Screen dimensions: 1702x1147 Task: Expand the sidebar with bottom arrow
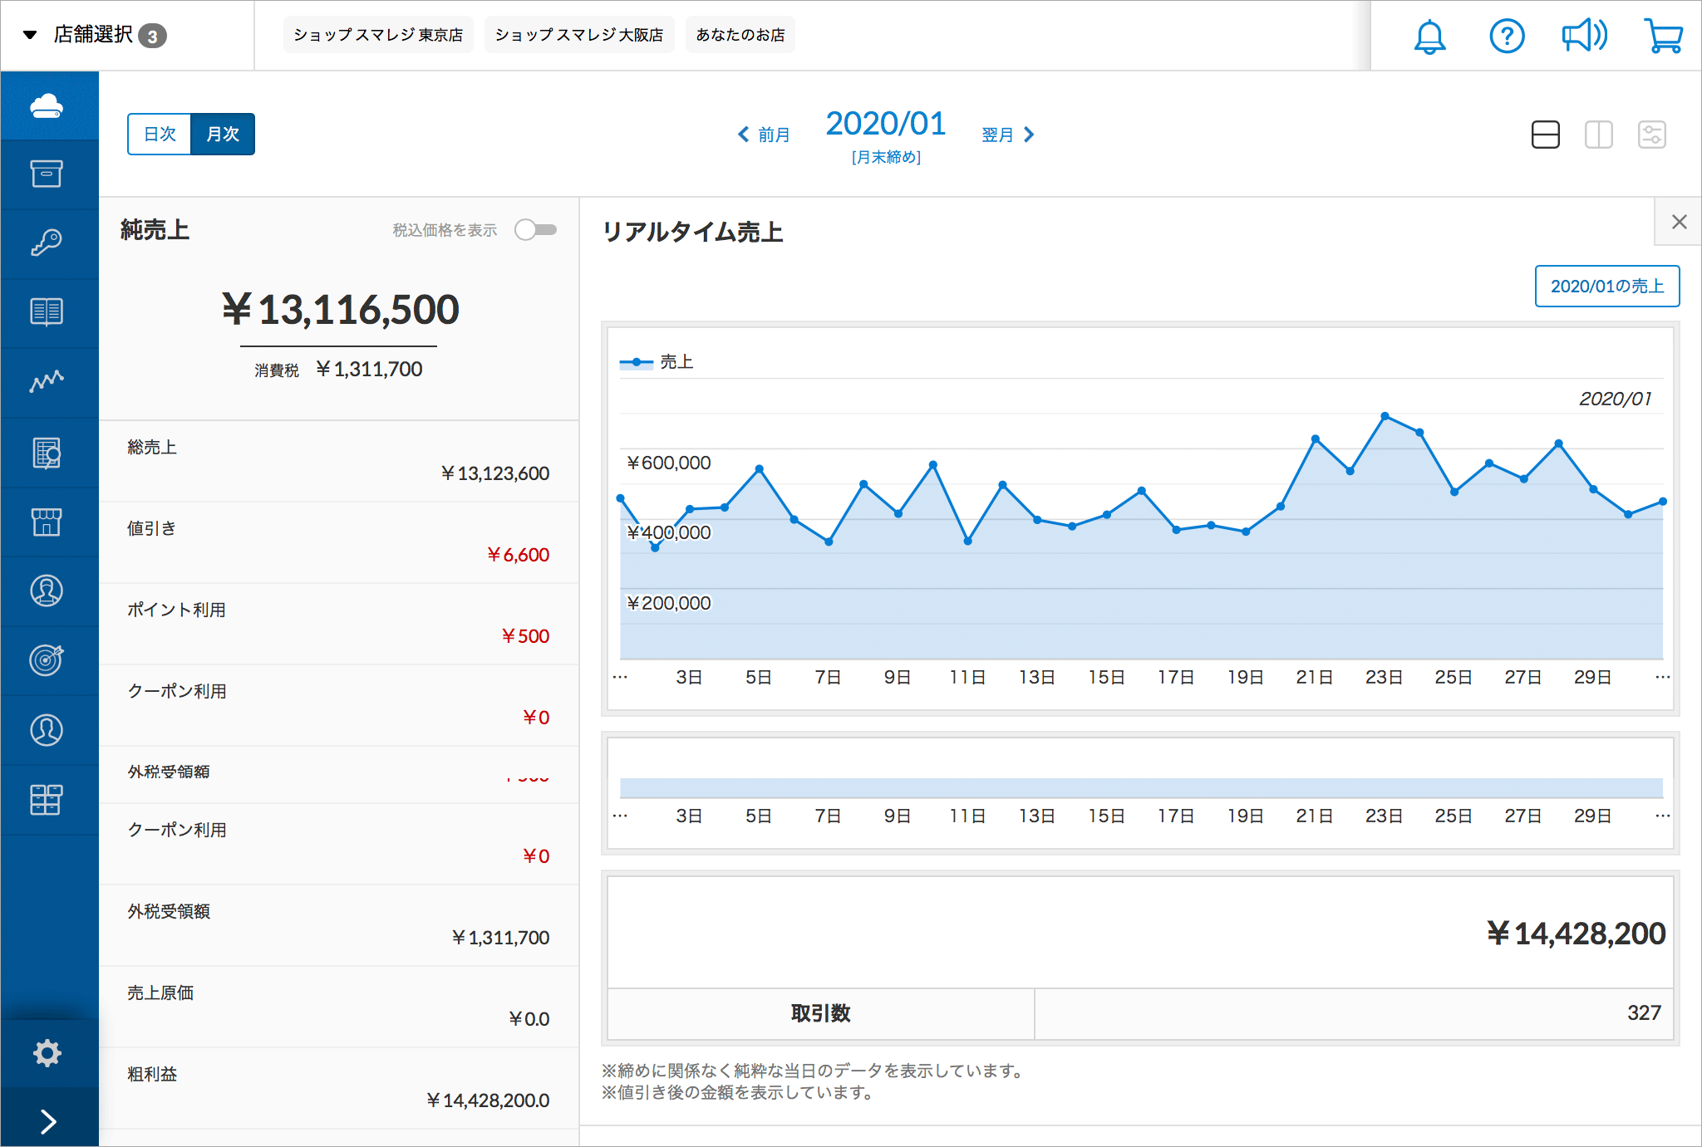(48, 1121)
